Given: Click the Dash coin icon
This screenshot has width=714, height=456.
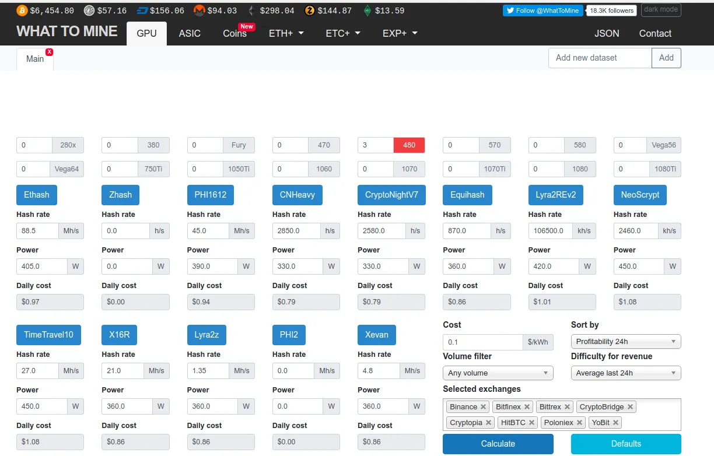Looking at the screenshot, I should click(x=142, y=10).
